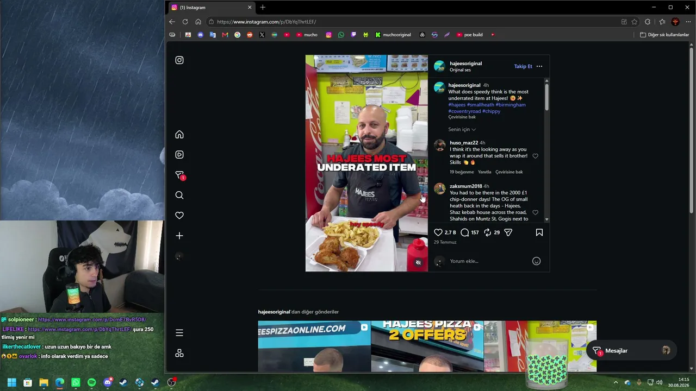Screen dimensions: 696x391
Task: Open the Twitch bookmark icon
Action: pos(353,35)
